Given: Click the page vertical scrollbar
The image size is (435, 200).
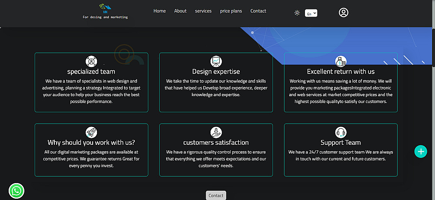Looking at the screenshot, I should coord(433,47).
